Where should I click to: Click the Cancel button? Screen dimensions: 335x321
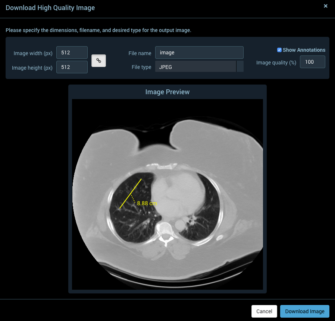click(x=264, y=311)
